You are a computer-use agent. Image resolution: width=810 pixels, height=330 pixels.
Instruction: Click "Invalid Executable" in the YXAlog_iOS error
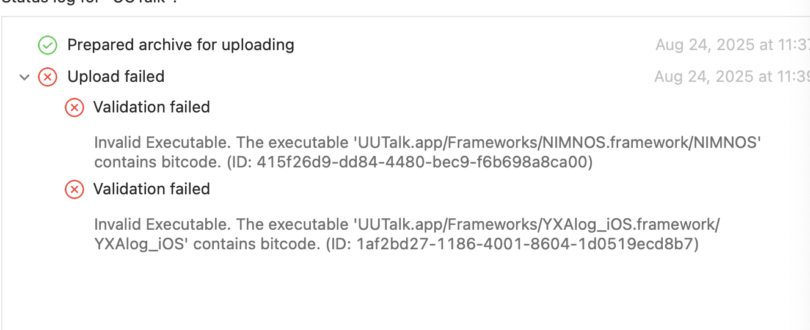click(x=162, y=225)
